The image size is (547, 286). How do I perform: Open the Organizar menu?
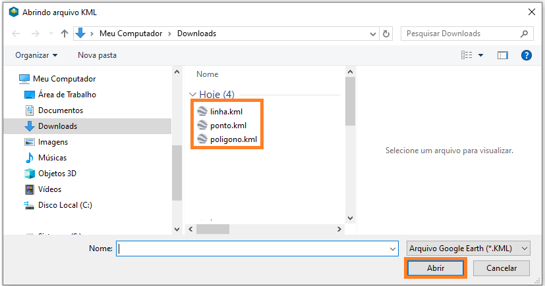pos(36,55)
